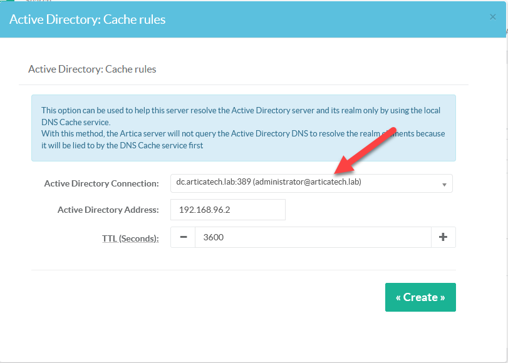Image resolution: width=508 pixels, height=363 pixels.
Task: Open the Active Directory Connection dropdown
Action: 311,183
